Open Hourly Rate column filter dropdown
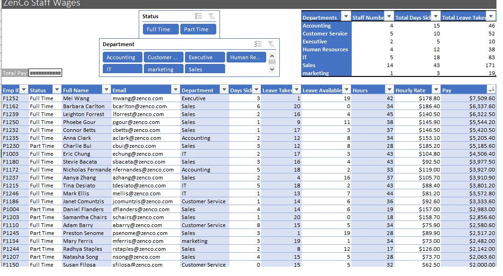 436,90
